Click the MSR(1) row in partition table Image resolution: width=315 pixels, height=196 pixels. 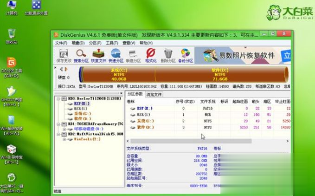pyautogui.click(x=208, y=115)
